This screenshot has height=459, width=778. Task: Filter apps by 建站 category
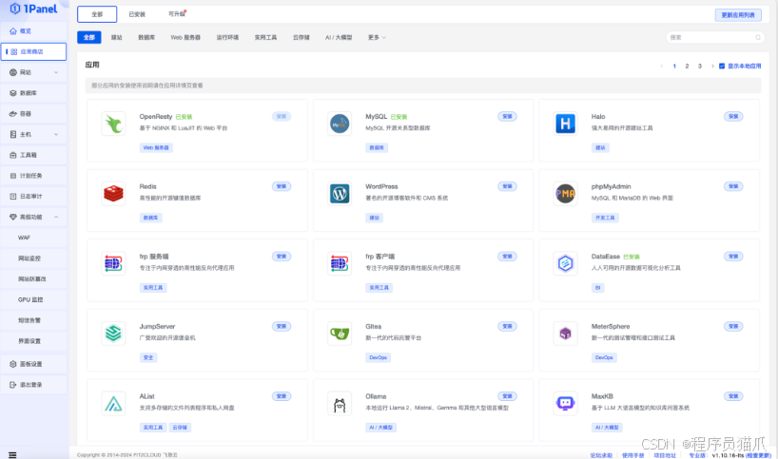point(117,37)
